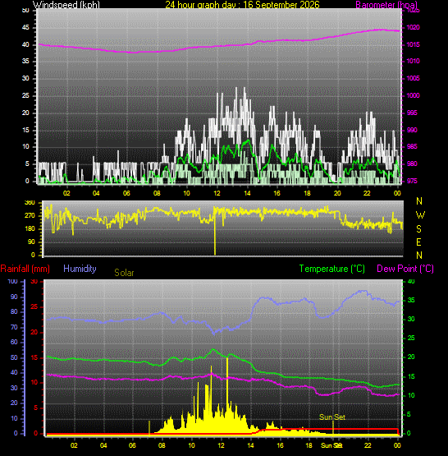Click the 20 hour tick under windspeed chart

[337, 193]
